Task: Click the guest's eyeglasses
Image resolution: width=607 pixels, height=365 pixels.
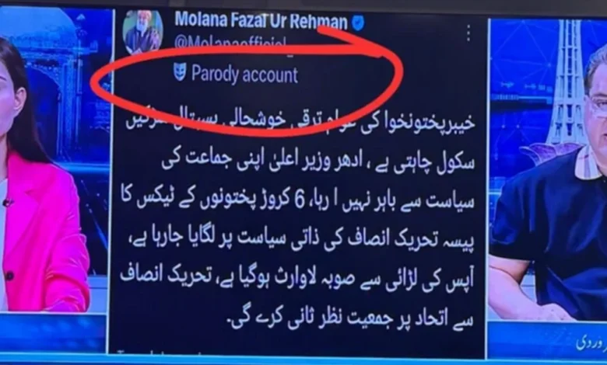Action: (x=598, y=106)
